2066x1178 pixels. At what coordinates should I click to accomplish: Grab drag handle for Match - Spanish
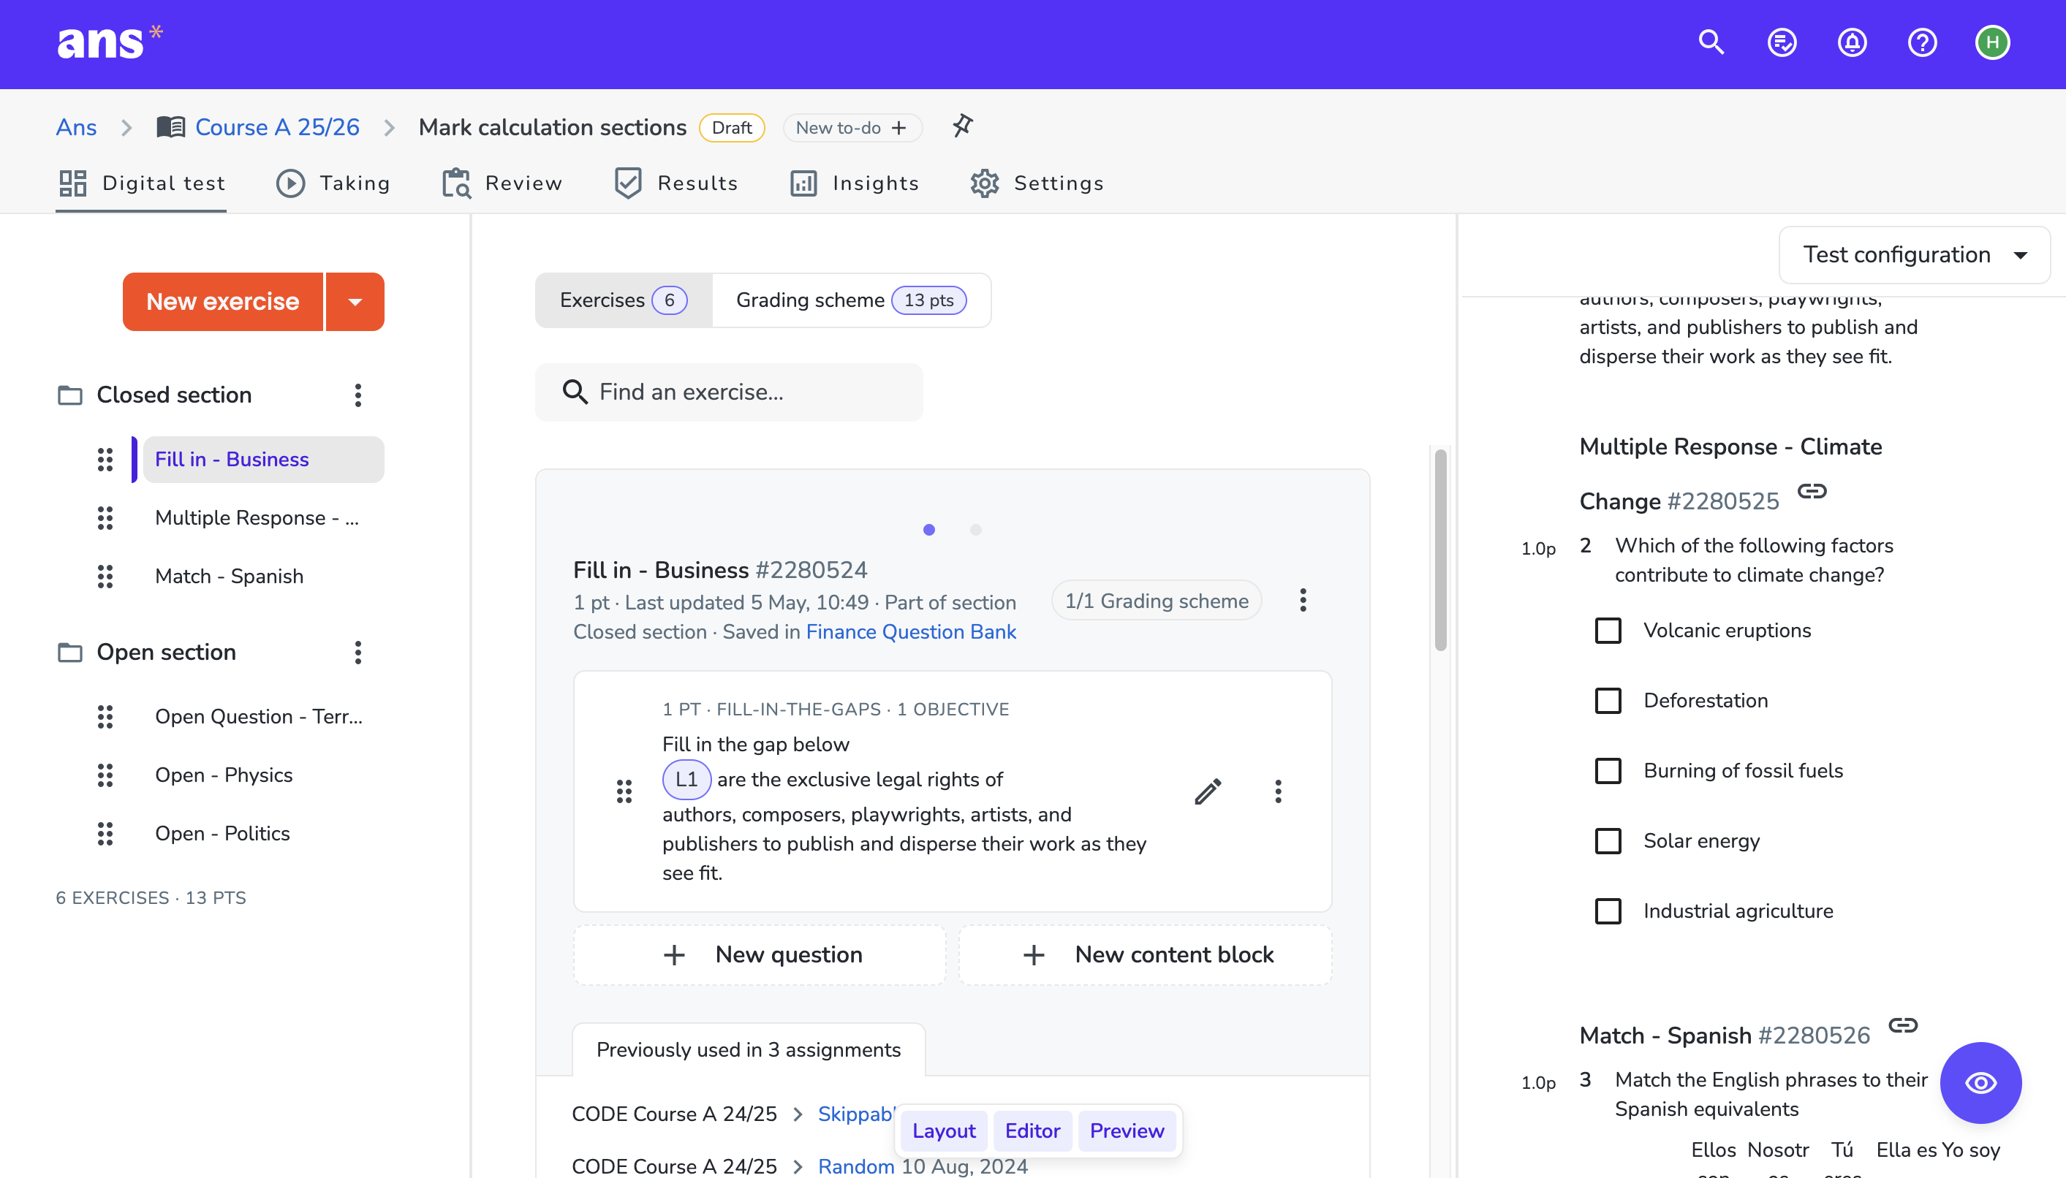click(105, 576)
